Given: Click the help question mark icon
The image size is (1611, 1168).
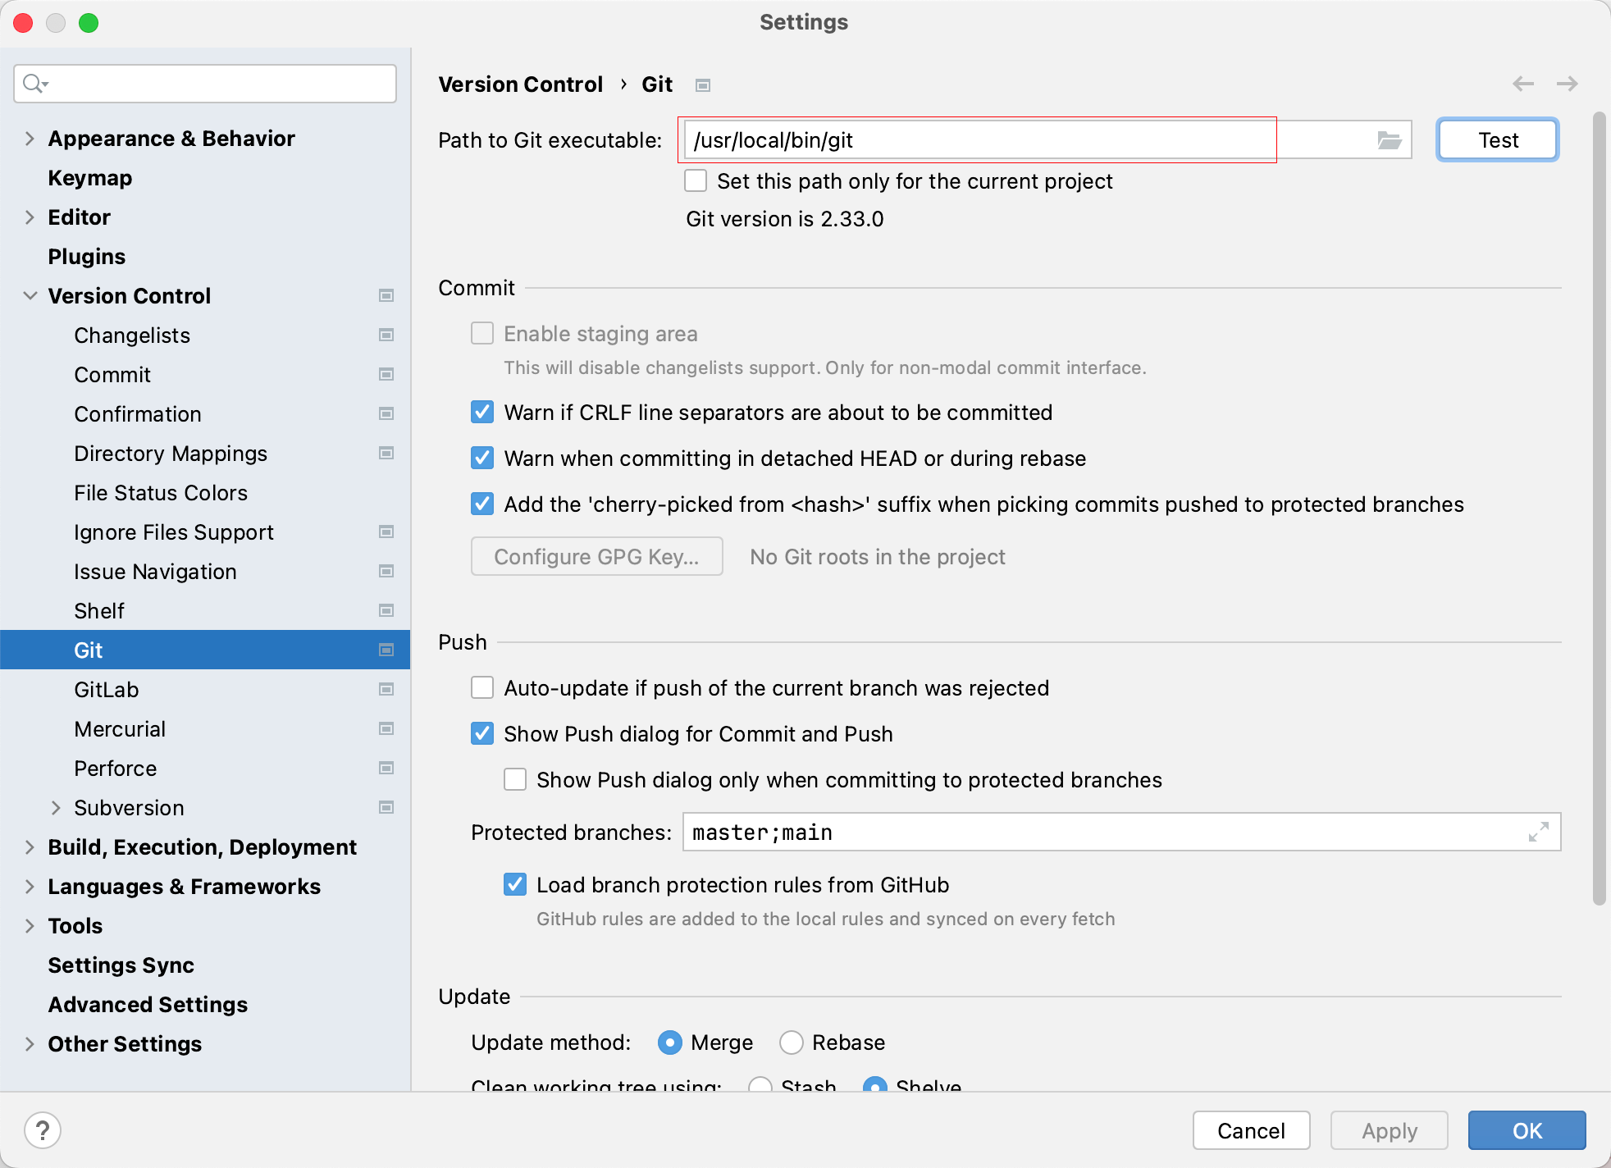Looking at the screenshot, I should click(x=43, y=1130).
